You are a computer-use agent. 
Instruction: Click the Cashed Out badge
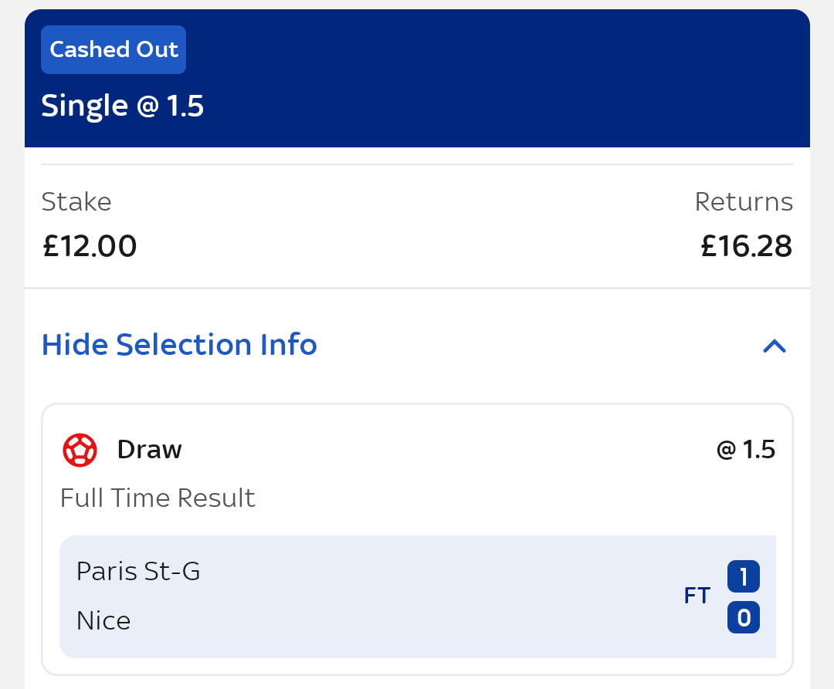click(114, 49)
